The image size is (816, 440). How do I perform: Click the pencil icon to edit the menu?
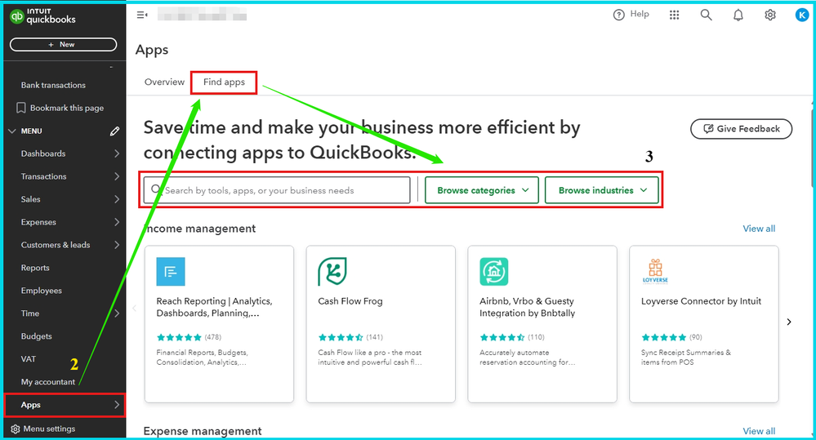[114, 131]
